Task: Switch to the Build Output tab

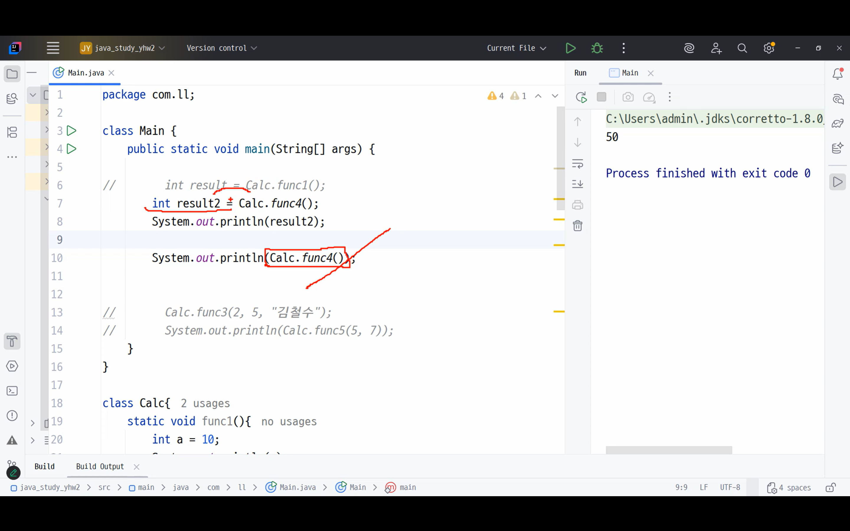Action: pos(100,466)
